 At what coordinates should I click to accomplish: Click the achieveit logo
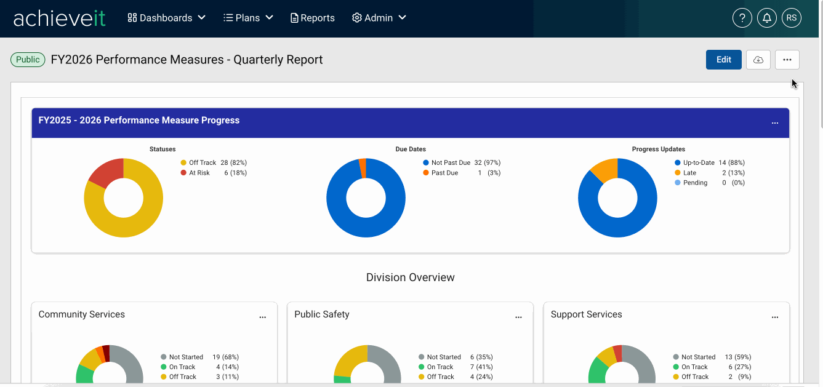(x=60, y=18)
